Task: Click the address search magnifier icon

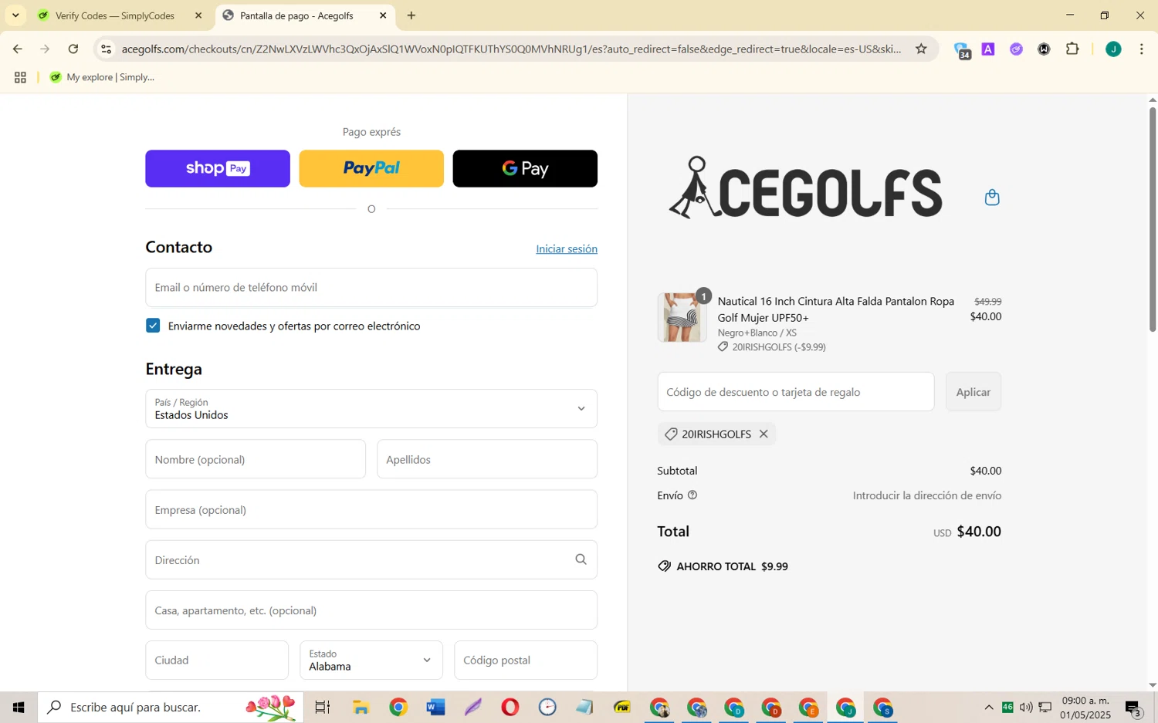Action: pyautogui.click(x=581, y=559)
